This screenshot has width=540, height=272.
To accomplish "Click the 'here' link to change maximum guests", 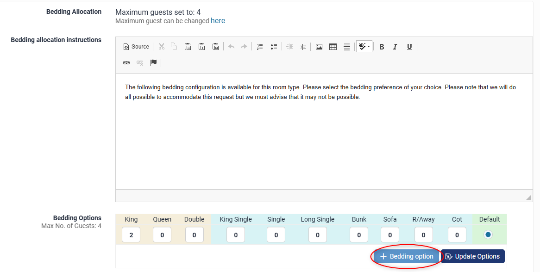I will [218, 21].
